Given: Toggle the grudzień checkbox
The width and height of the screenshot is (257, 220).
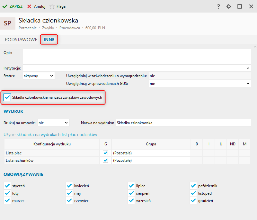Looking at the screenshot, I should click(x=193, y=200).
